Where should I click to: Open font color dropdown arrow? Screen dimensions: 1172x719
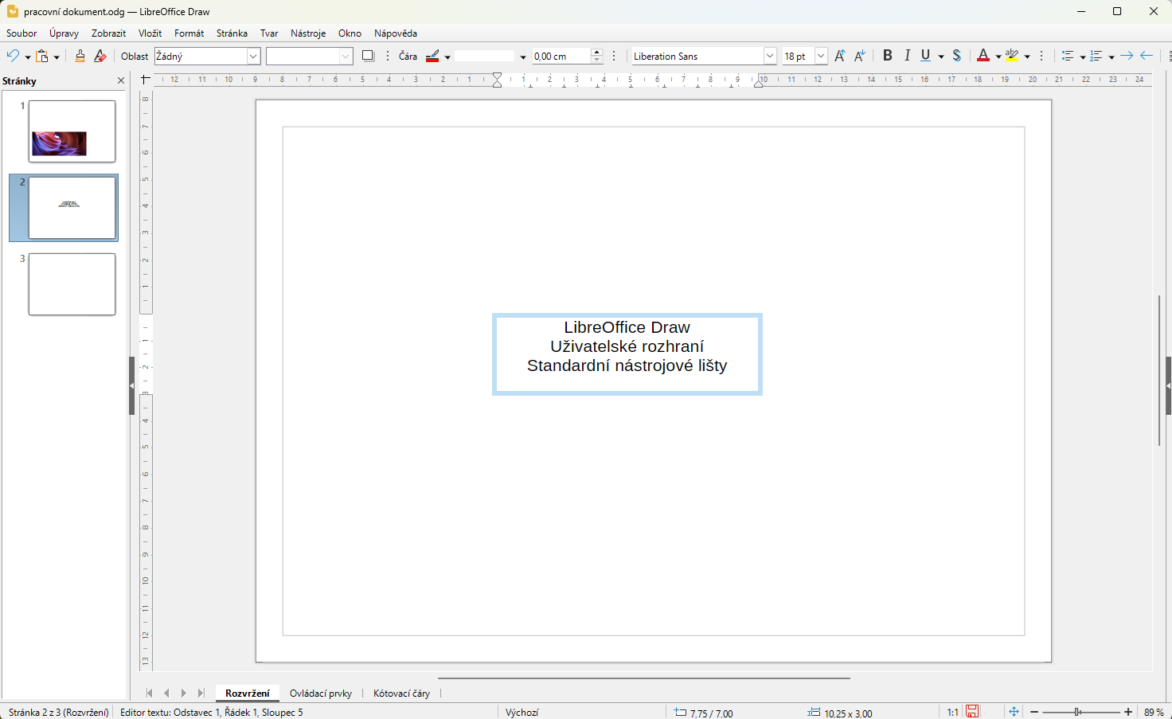pyautogui.click(x=998, y=57)
